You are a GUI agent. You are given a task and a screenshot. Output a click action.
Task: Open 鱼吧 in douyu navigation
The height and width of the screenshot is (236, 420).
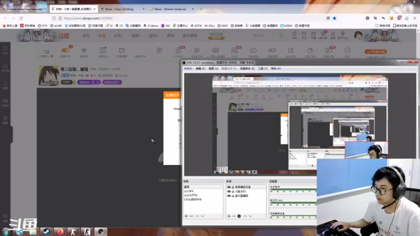tap(171, 36)
